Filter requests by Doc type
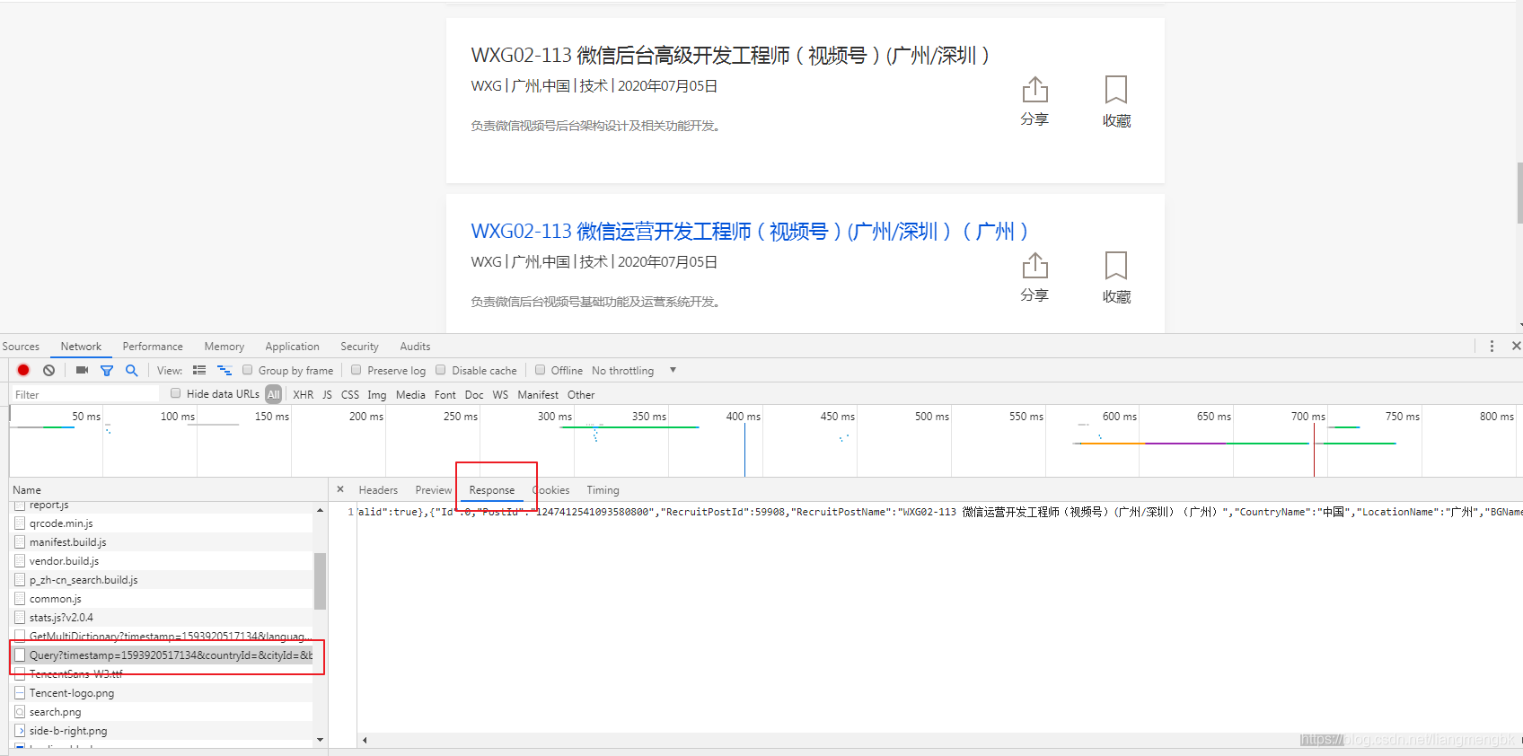 (474, 395)
